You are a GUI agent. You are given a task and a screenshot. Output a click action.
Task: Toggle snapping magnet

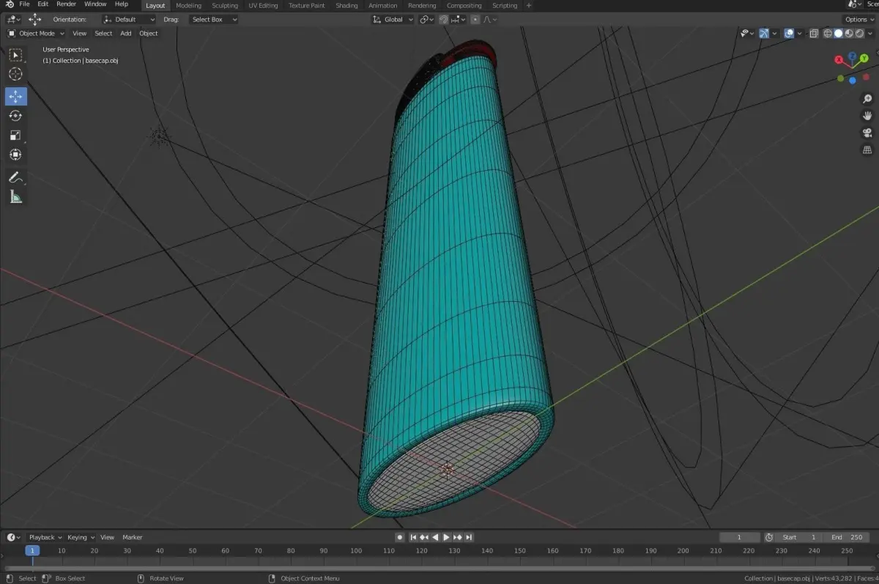coord(444,20)
